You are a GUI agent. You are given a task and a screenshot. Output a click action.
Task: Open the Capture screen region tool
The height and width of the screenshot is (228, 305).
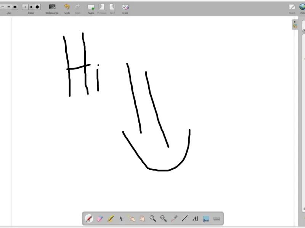[x=206, y=218]
